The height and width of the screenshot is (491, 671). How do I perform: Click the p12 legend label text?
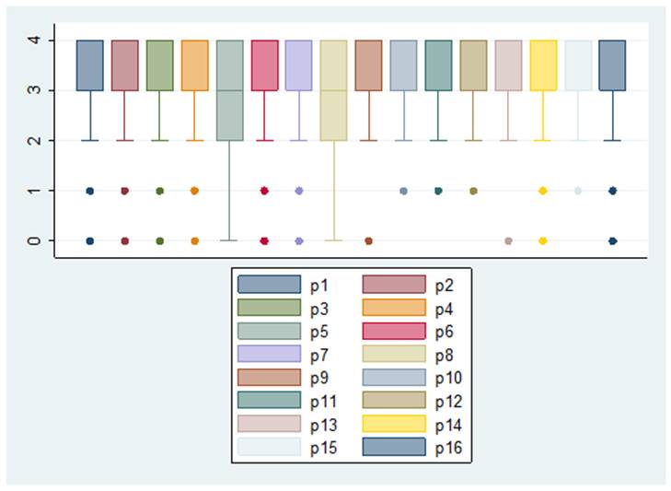pyautogui.click(x=451, y=401)
